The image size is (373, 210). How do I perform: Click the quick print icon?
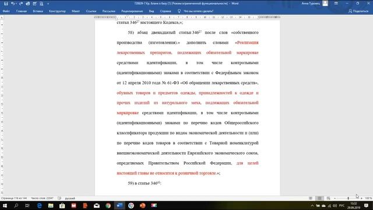click(x=28, y=3)
